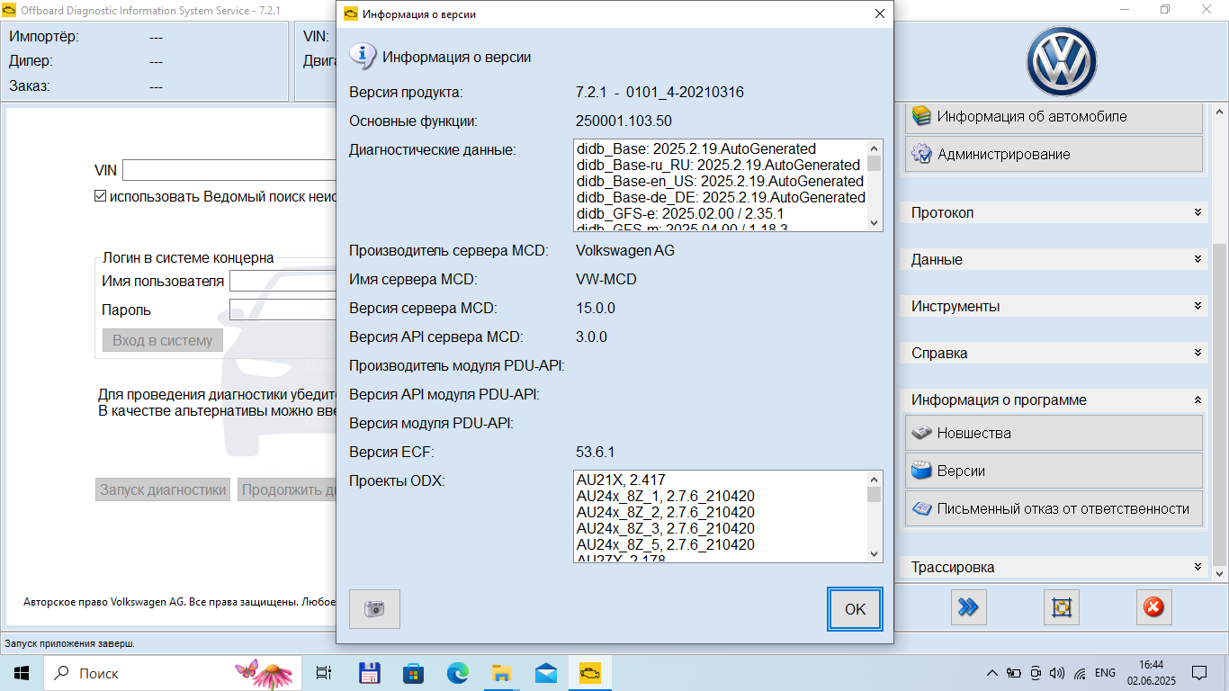Click the info icon in dialog header

[x=363, y=56]
